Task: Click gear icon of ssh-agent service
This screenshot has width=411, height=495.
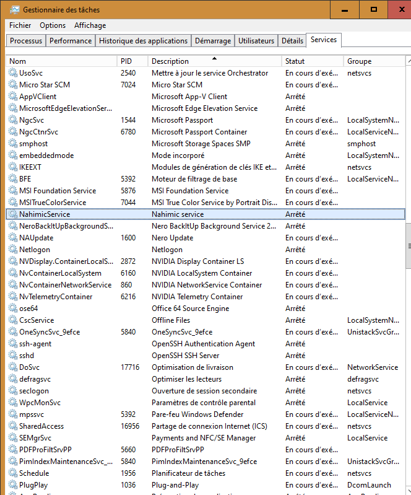Action: pos(13,343)
